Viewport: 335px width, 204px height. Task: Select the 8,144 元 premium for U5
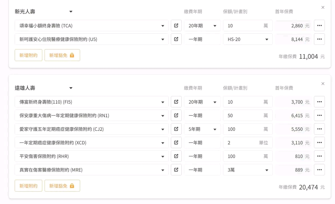(x=300, y=39)
